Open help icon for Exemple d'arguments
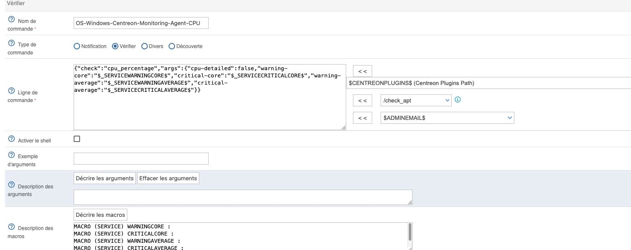This screenshot has width=631, height=250. 11,156
